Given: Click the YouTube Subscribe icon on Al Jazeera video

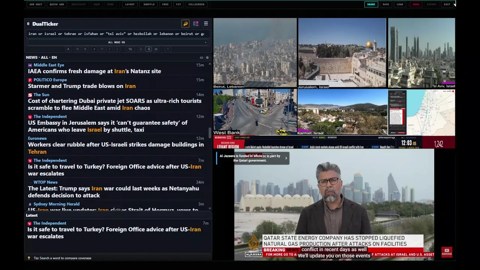Looking at the screenshot, I should pos(447,252).
